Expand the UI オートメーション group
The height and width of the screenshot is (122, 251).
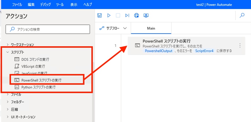tap(8, 117)
